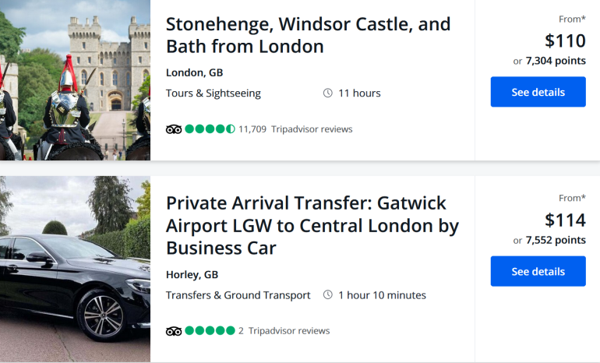The width and height of the screenshot is (600, 363).
Task: Open the Private Arrival Transfer Gatwick listing title
Action: (x=312, y=225)
